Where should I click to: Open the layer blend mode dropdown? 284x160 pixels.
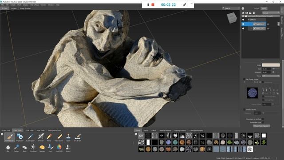pyautogui.click(x=271, y=13)
